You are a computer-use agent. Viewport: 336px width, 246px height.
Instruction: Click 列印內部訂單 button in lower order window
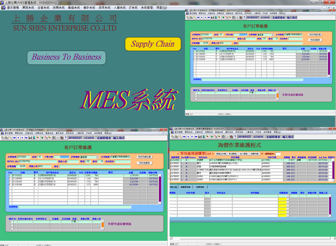pyautogui.click(x=144, y=157)
